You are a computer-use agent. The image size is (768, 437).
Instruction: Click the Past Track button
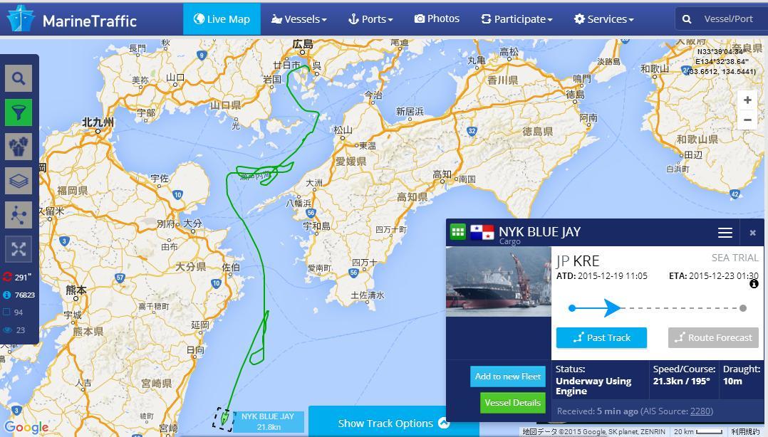(x=601, y=337)
